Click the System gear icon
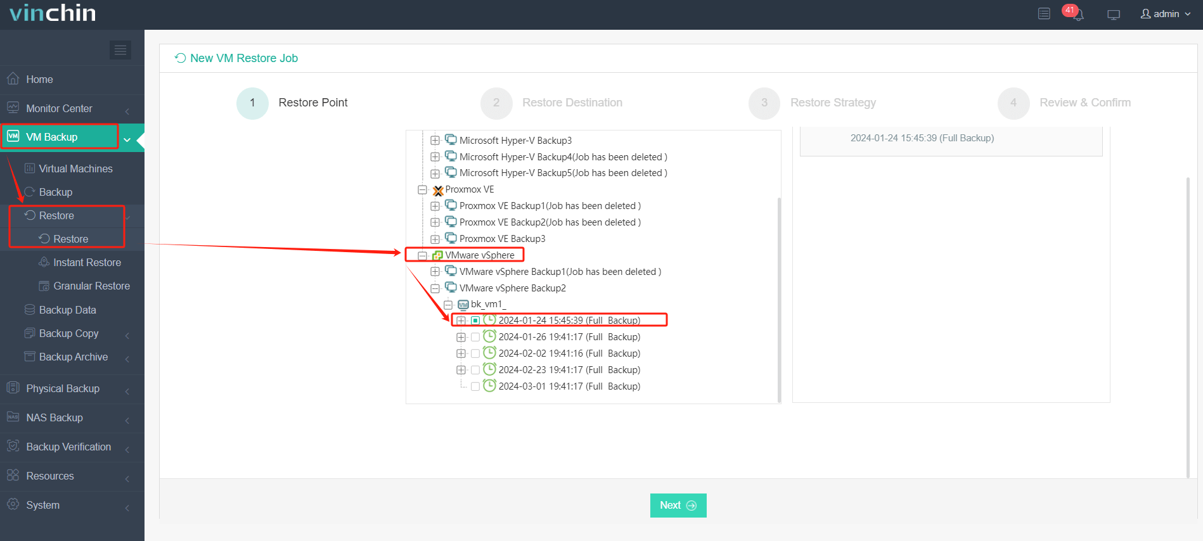 click(x=13, y=504)
